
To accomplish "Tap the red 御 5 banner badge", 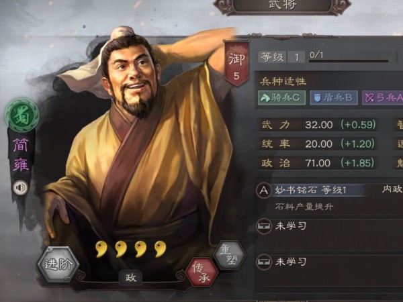I will pyautogui.click(x=236, y=63).
